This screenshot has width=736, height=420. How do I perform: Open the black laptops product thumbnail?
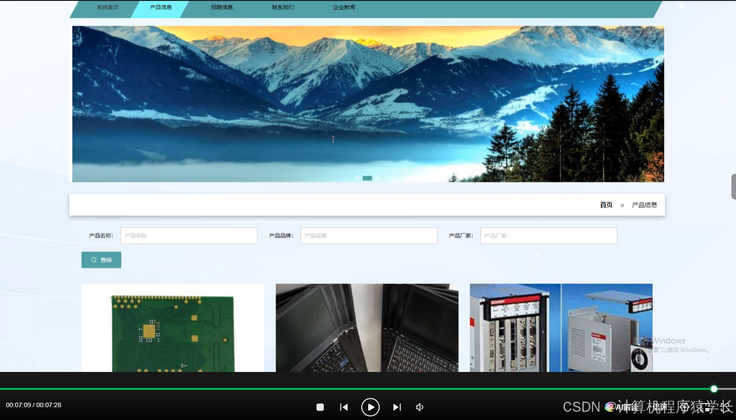click(x=367, y=328)
